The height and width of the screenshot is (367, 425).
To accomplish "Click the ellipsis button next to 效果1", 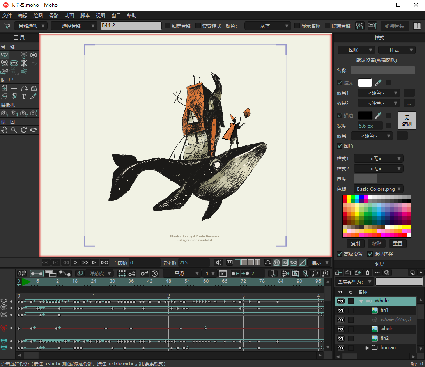I will [x=409, y=93].
